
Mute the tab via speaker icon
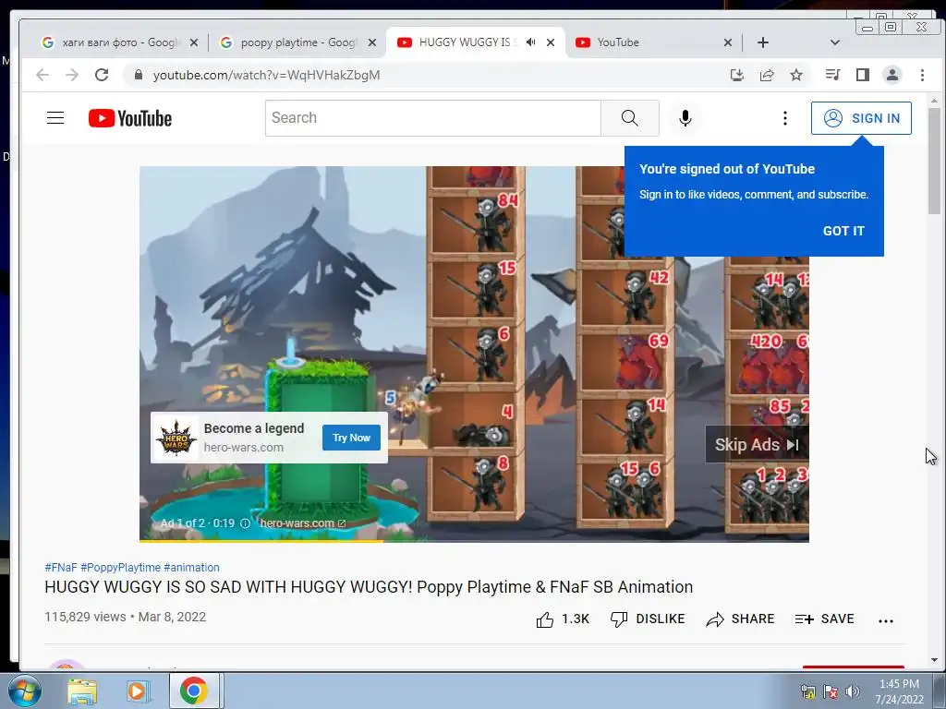[530, 42]
